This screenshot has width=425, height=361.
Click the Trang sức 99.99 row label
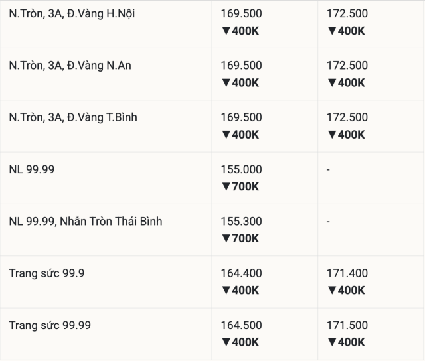tap(50, 325)
